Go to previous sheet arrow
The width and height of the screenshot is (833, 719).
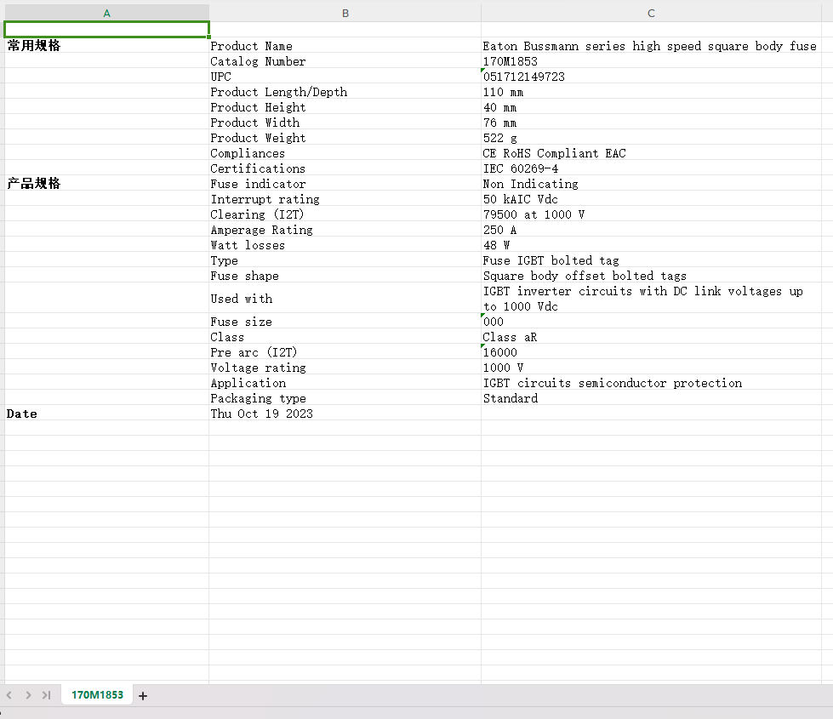9,695
